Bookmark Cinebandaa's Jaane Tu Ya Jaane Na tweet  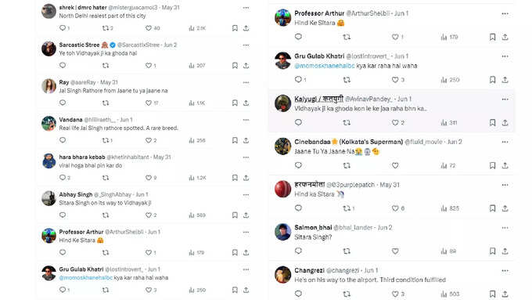tap(492, 165)
